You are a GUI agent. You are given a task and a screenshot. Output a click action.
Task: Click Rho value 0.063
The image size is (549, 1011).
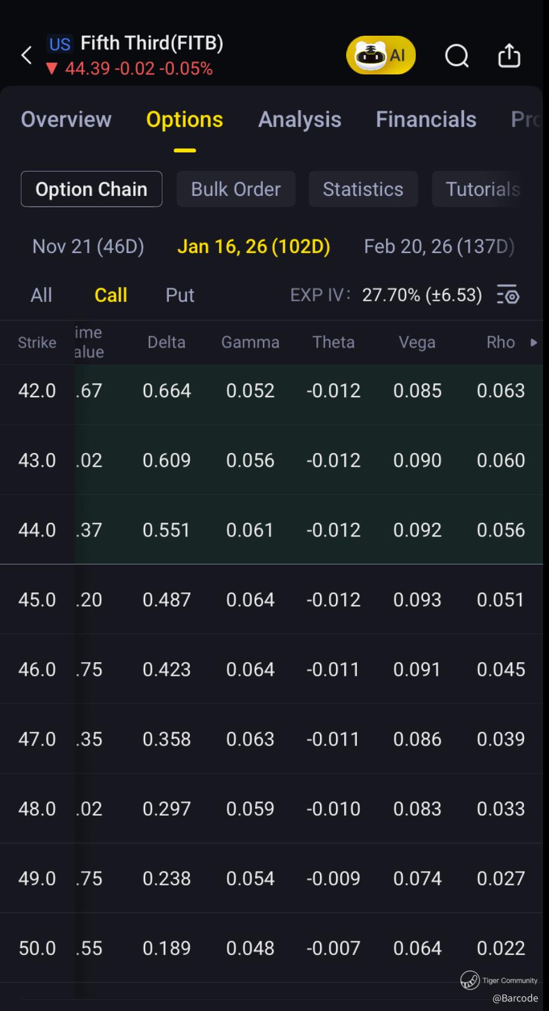[501, 391]
